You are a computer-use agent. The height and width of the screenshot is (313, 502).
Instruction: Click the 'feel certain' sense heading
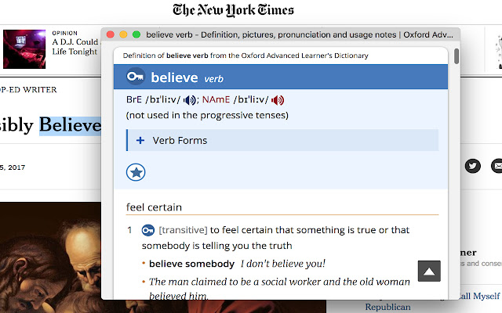tap(154, 207)
